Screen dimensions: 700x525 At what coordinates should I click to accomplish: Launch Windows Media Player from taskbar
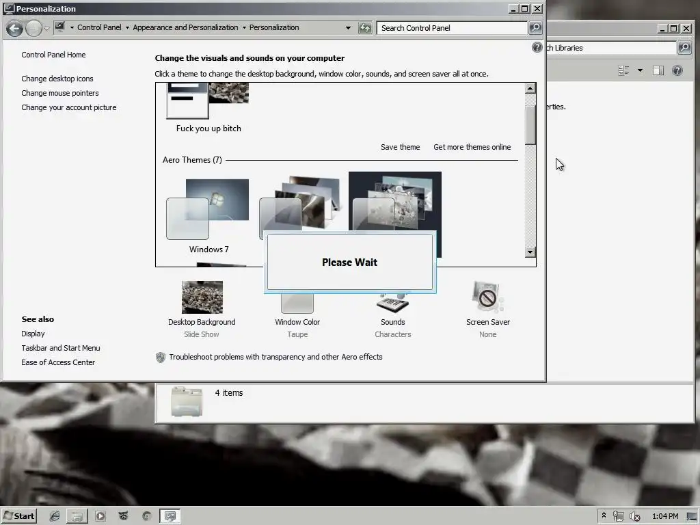click(x=100, y=516)
